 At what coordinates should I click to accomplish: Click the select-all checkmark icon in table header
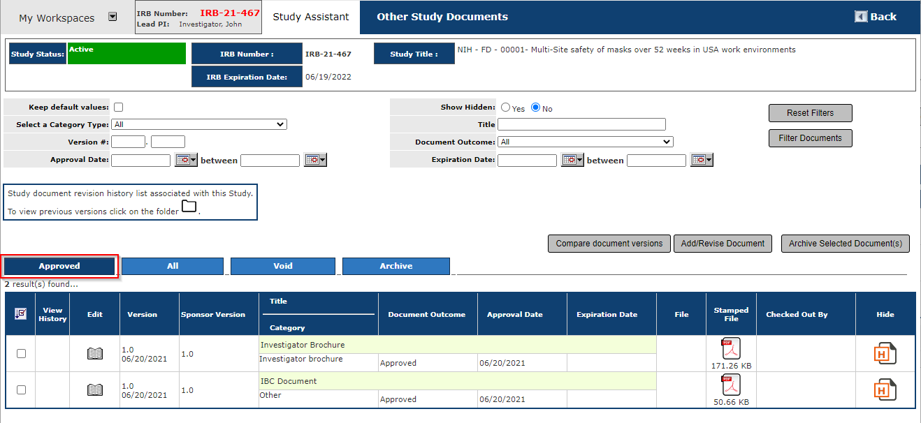click(x=20, y=314)
